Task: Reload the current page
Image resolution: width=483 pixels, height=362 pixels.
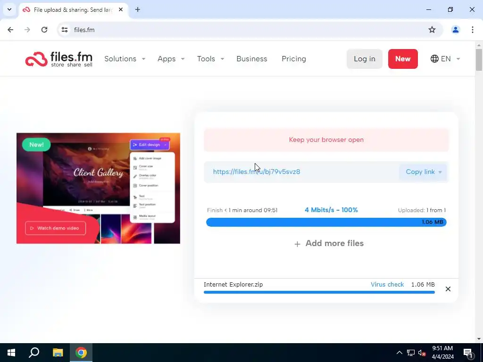Action: (x=44, y=30)
